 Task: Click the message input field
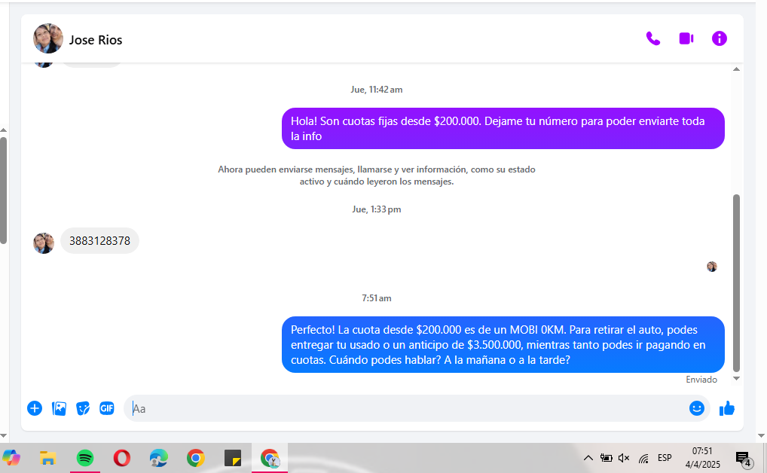407,408
